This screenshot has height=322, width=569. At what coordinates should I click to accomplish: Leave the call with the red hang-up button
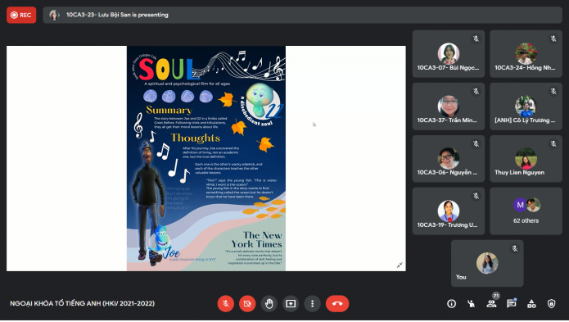(x=337, y=303)
